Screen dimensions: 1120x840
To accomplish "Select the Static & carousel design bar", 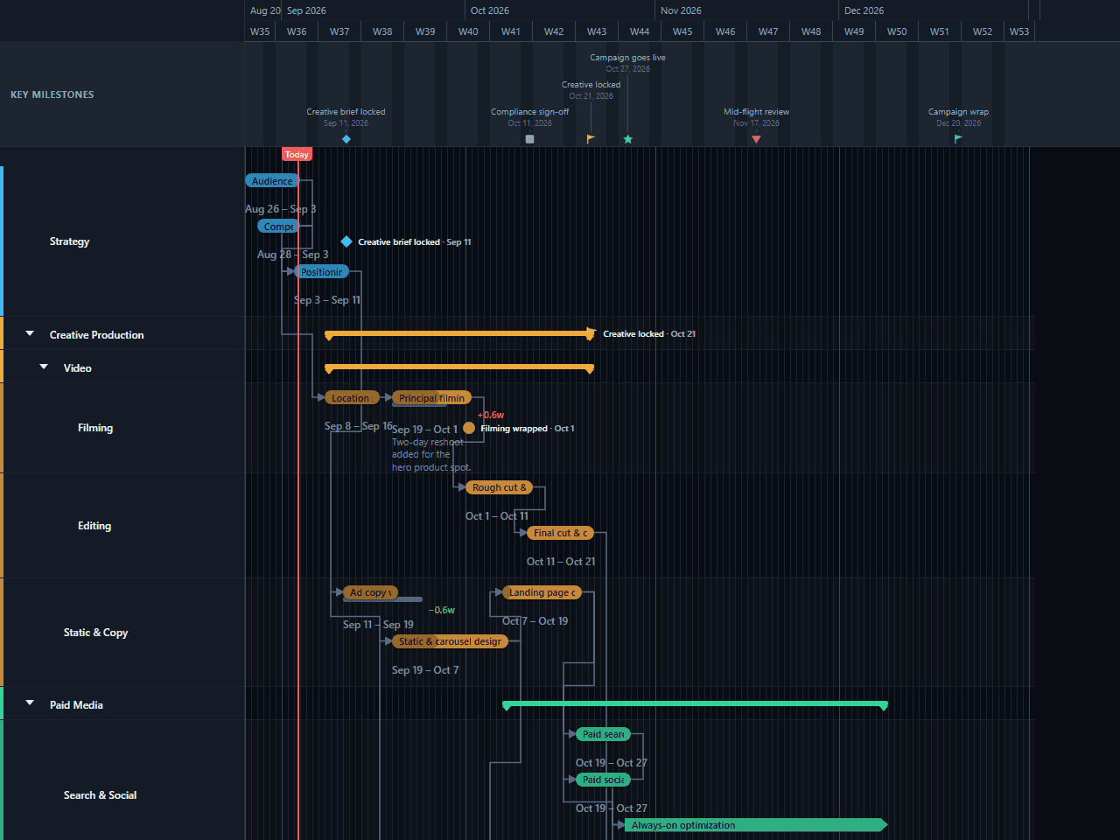I will coord(450,641).
